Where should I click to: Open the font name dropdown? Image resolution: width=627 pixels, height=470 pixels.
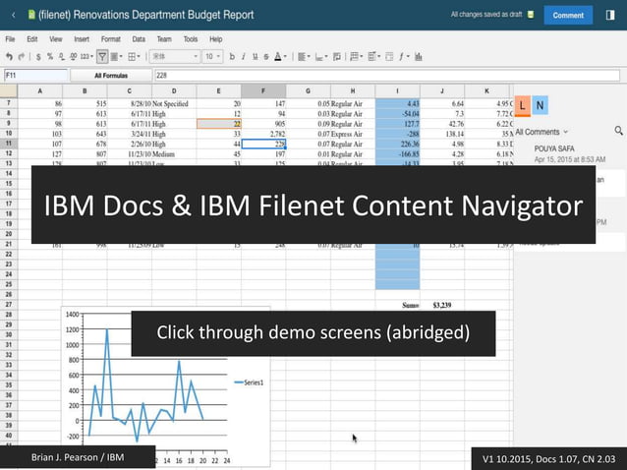[175, 57]
